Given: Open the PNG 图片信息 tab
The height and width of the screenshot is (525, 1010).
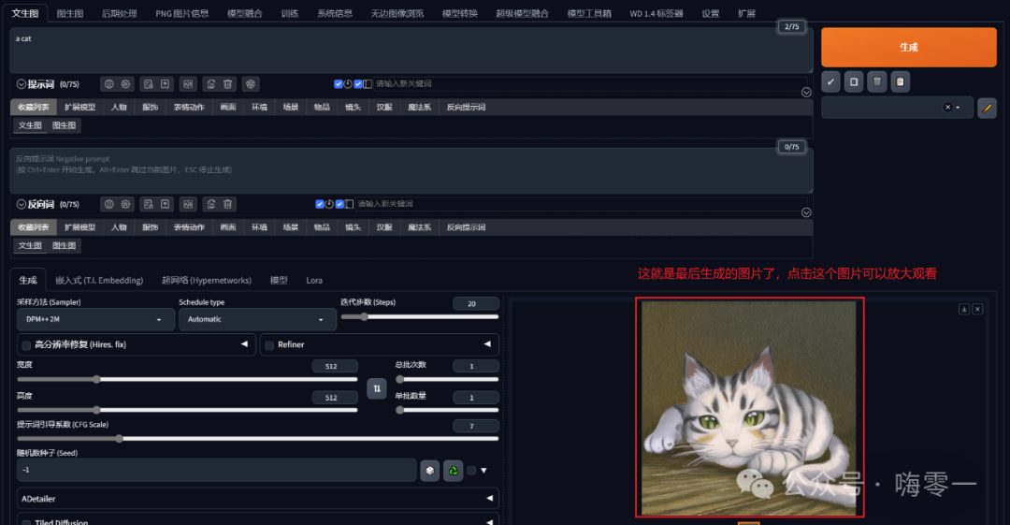Looking at the screenshot, I should point(181,13).
